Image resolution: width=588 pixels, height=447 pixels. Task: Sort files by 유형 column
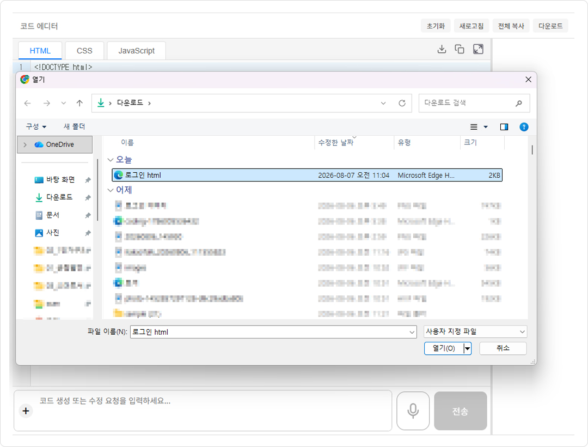tap(404, 143)
